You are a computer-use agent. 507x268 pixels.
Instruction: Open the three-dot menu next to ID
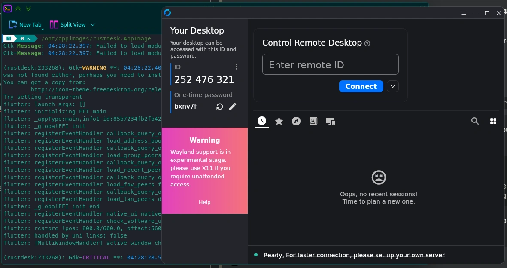point(237,67)
